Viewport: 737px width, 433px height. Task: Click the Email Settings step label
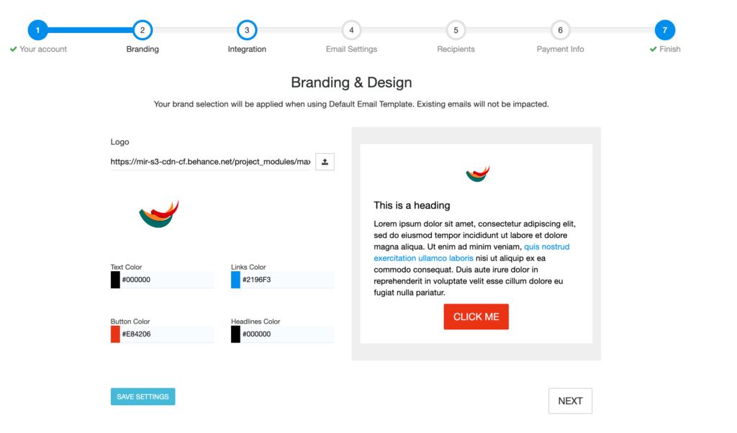pyautogui.click(x=351, y=50)
